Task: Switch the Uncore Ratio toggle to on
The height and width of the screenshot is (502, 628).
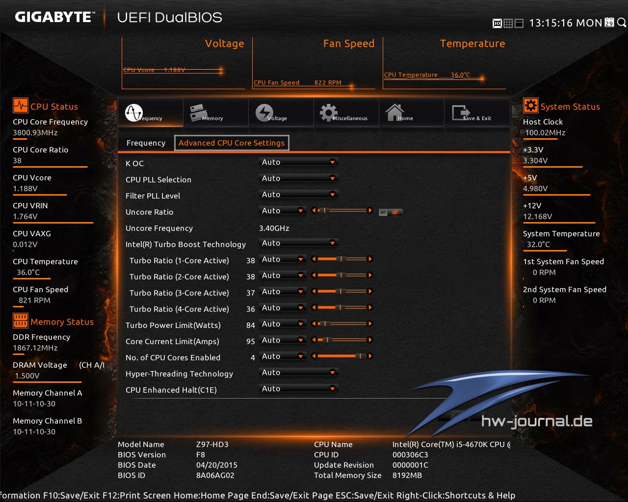Action: [384, 212]
